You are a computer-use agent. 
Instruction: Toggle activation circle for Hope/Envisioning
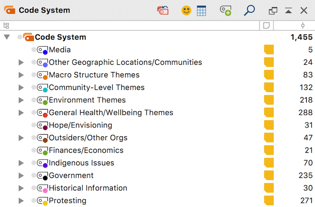point(34,125)
